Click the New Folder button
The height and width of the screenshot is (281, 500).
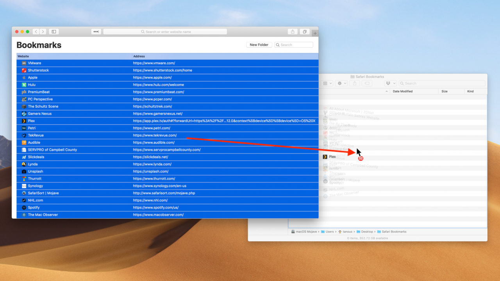click(x=259, y=45)
